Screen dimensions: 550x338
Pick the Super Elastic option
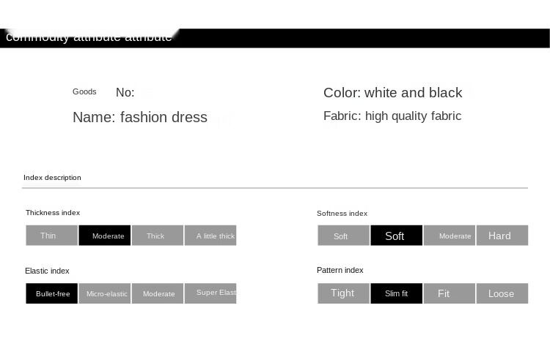[x=210, y=293]
